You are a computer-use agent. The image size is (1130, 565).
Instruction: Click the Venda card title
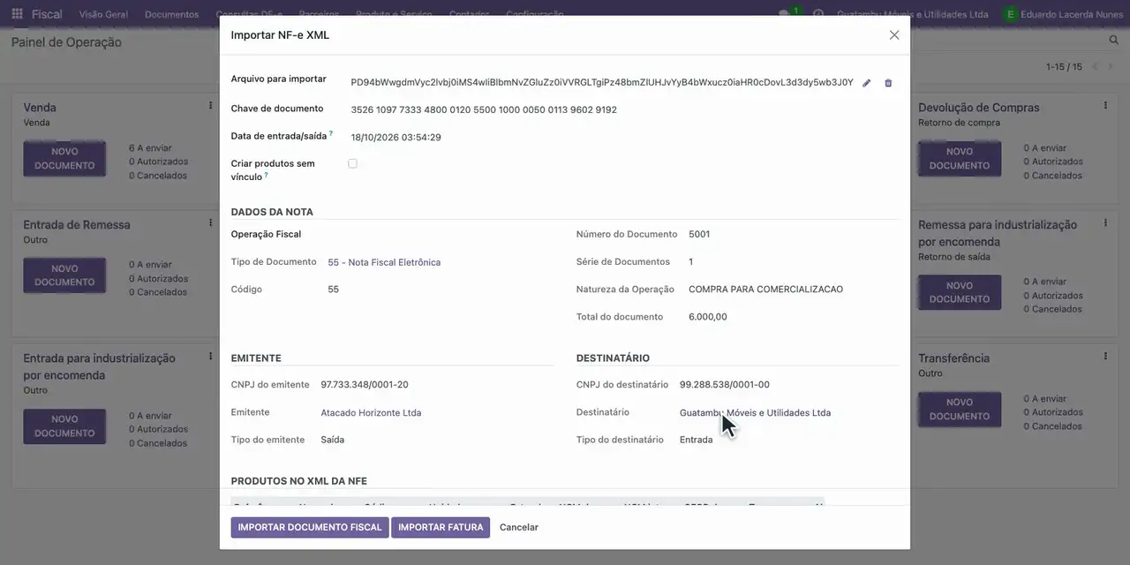pyautogui.click(x=40, y=108)
